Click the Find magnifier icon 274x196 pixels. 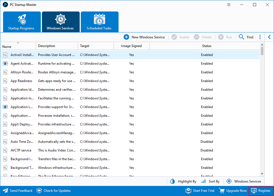point(242,37)
